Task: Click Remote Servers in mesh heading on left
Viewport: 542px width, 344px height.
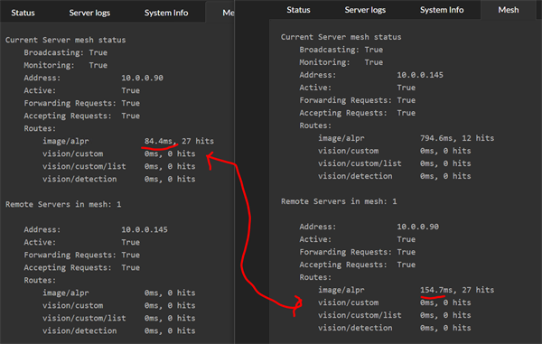Action: tap(63, 204)
